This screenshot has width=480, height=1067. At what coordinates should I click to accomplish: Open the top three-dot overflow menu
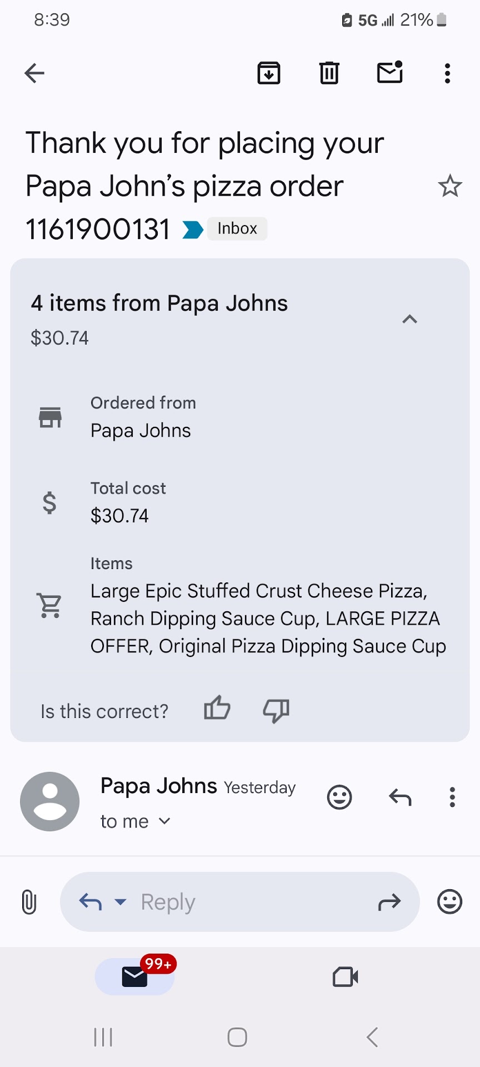coord(447,73)
